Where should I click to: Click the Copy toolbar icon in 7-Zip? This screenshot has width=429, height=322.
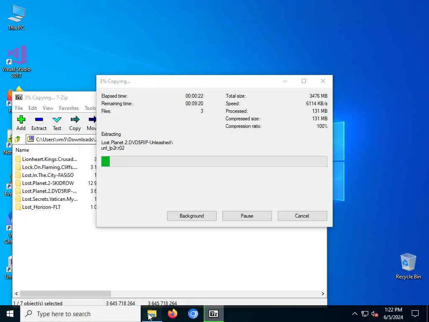(x=75, y=119)
